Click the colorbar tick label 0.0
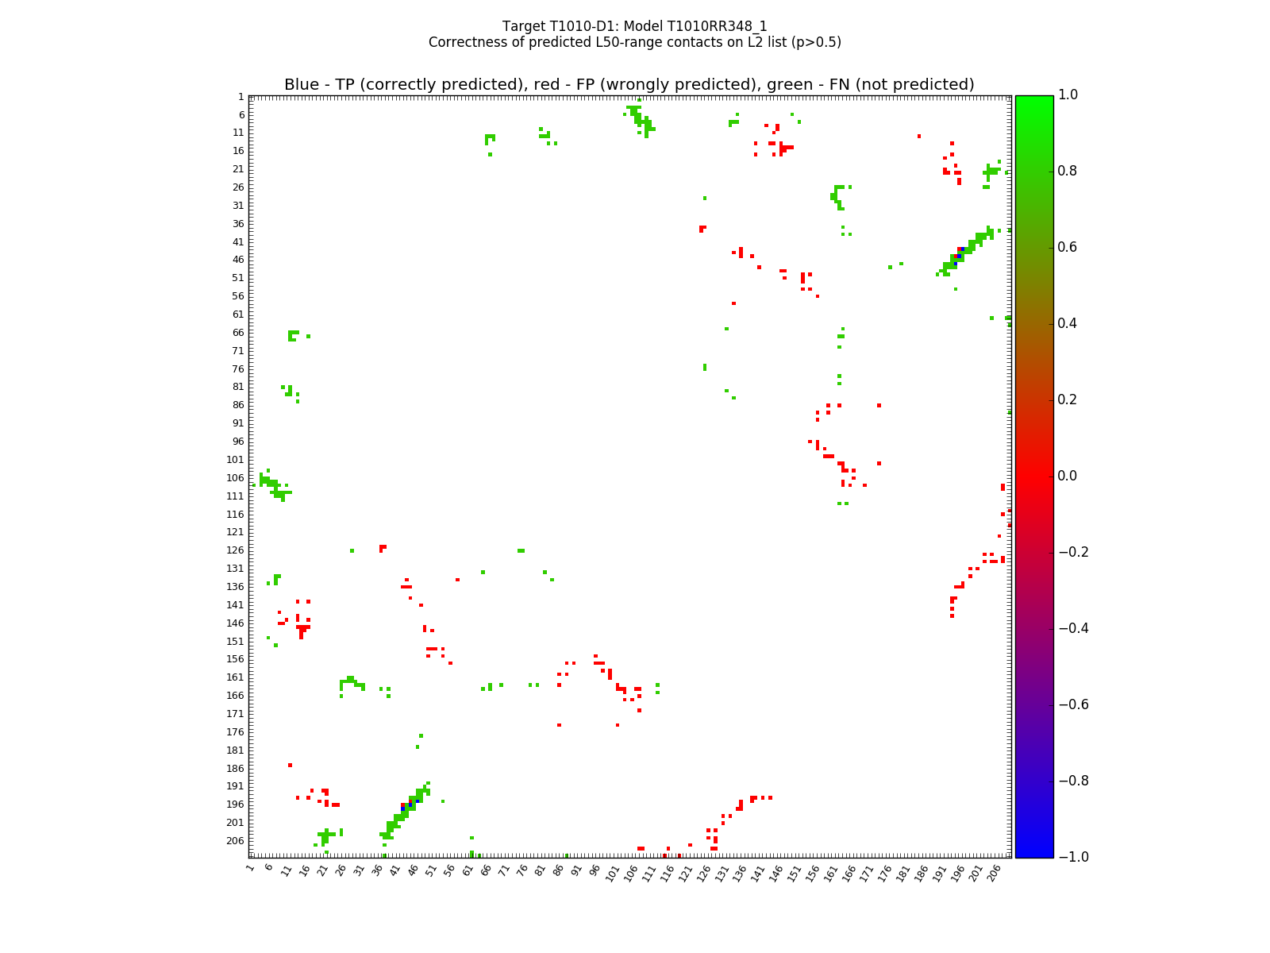Viewport: 1270px width, 953px height. point(1069,476)
